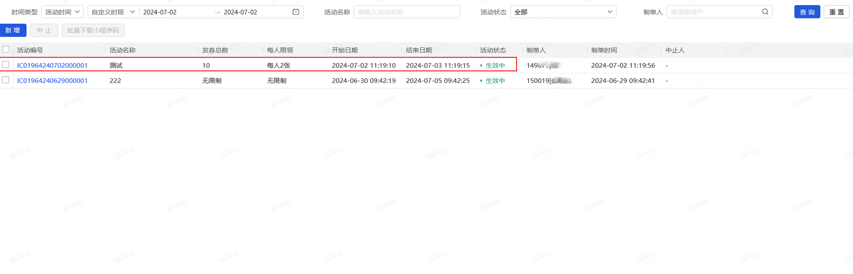Focus the 活动名称 input field
The height and width of the screenshot is (274, 853).
(x=407, y=12)
